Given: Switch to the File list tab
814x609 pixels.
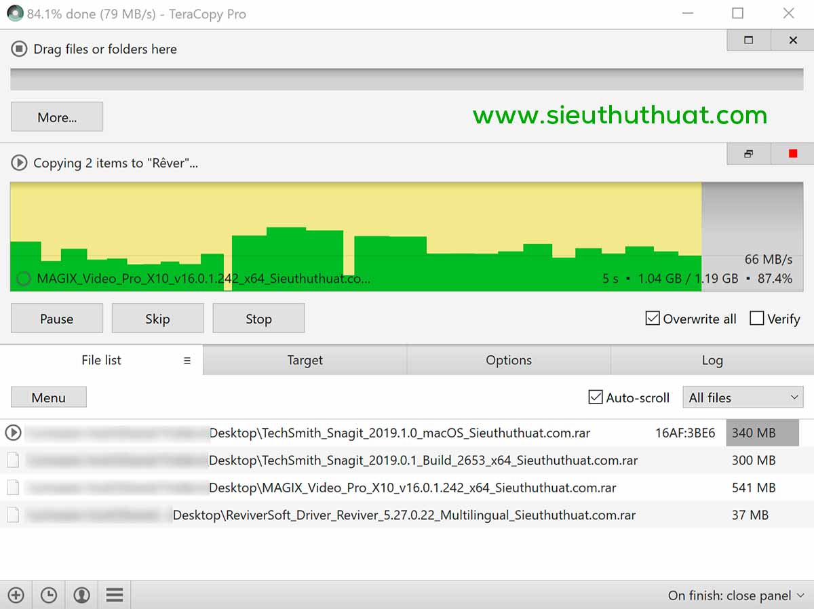Looking at the screenshot, I should [x=101, y=360].
